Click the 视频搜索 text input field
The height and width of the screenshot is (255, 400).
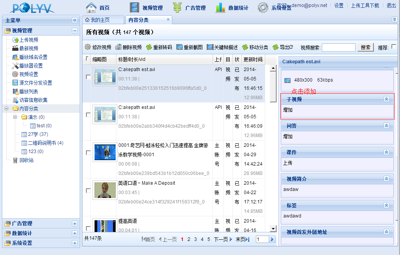point(338,47)
